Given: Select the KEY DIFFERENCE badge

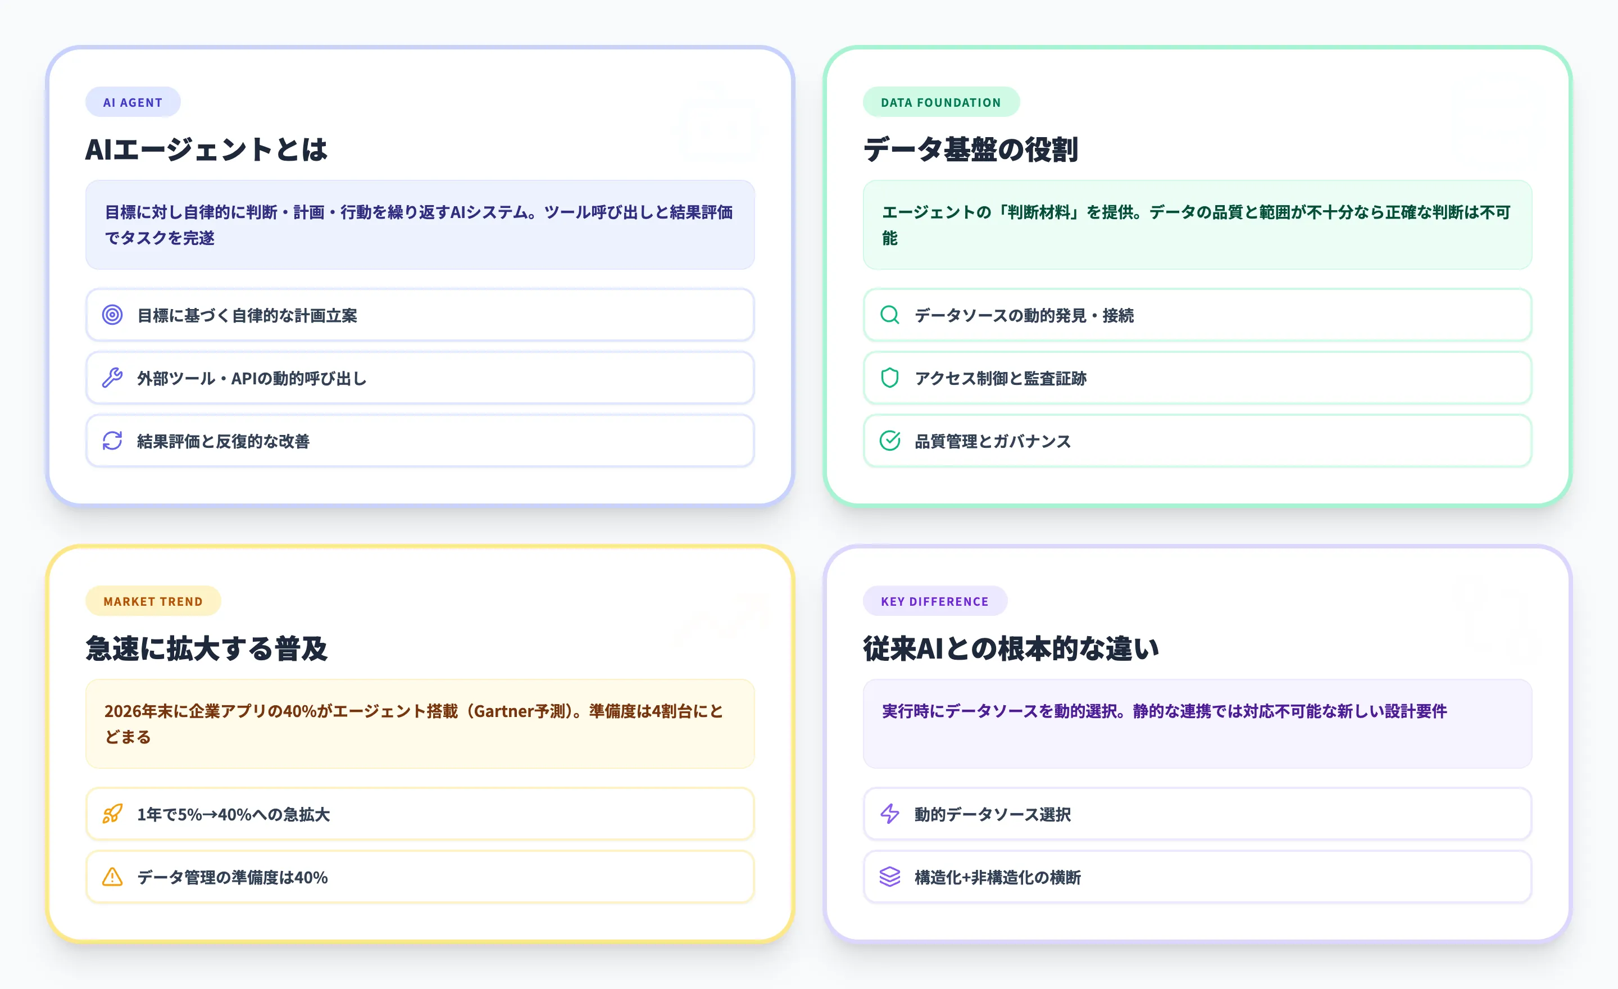Looking at the screenshot, I should click(934, 600).
